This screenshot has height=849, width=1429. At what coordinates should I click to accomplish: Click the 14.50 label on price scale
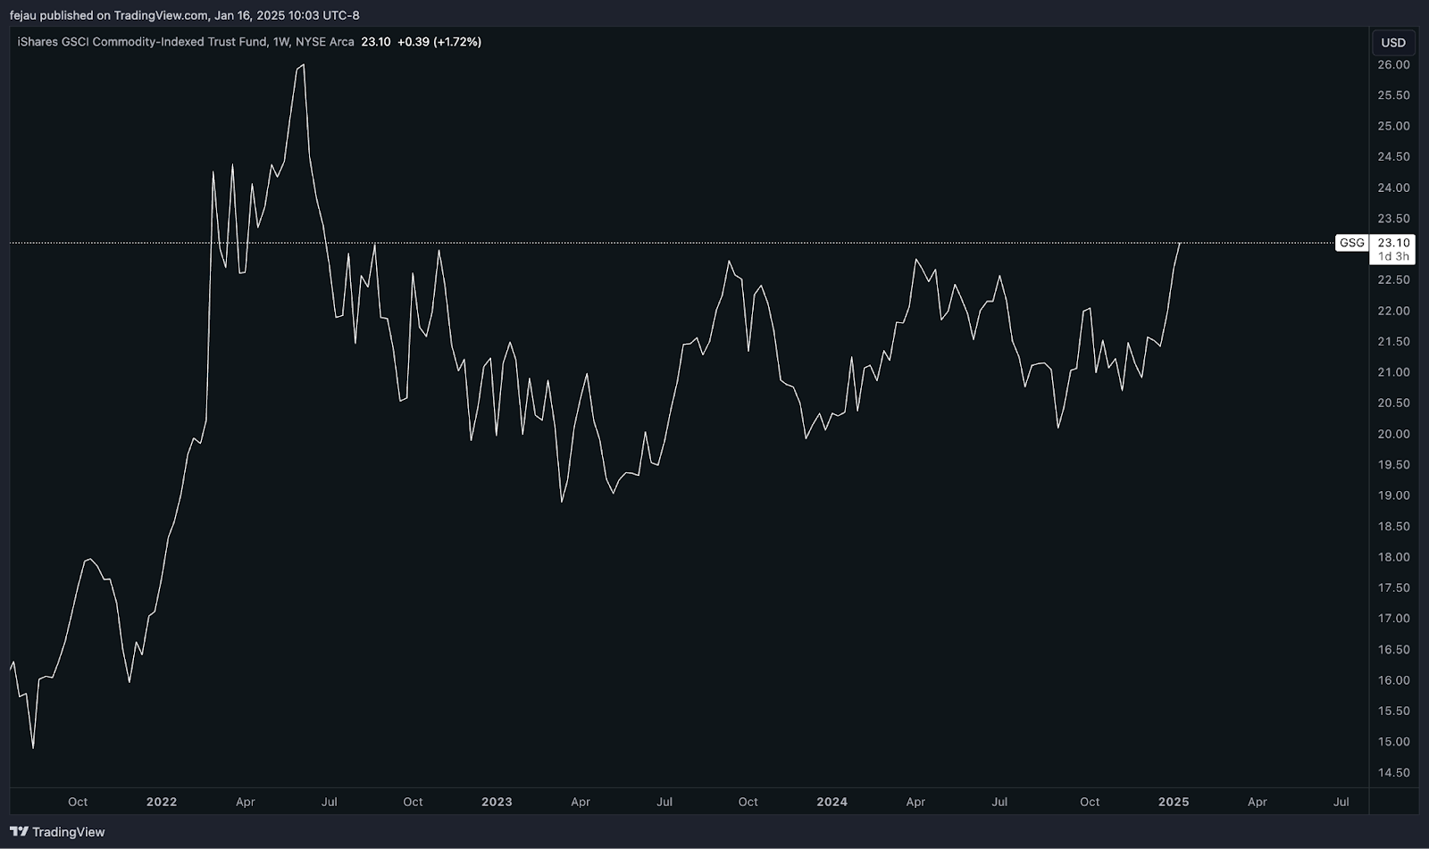click(1393, 773)
